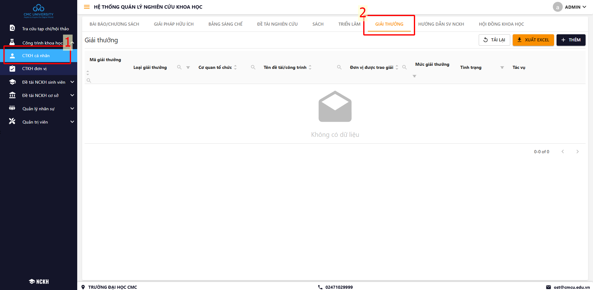Sort by Tên đề tài/công trình column
Viewport: 593px width, 290px height.
click(x=310, y=67)
